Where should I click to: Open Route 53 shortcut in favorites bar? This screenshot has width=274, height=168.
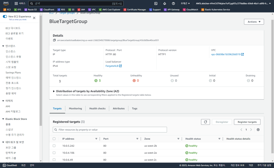click(31, 10)
